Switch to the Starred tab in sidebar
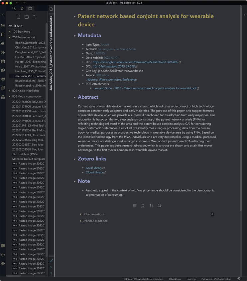Screen dimensions: 247x281 coord(22,8)
